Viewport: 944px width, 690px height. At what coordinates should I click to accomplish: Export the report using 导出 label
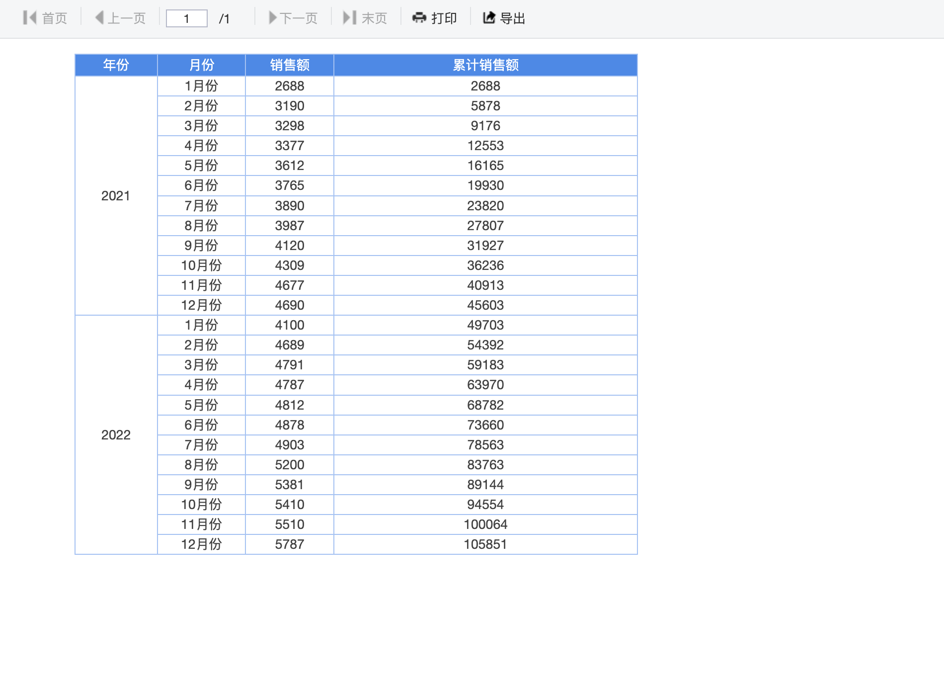click(513, 18)
